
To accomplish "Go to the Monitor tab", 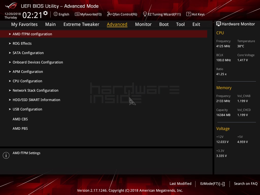I will point(143,24).
